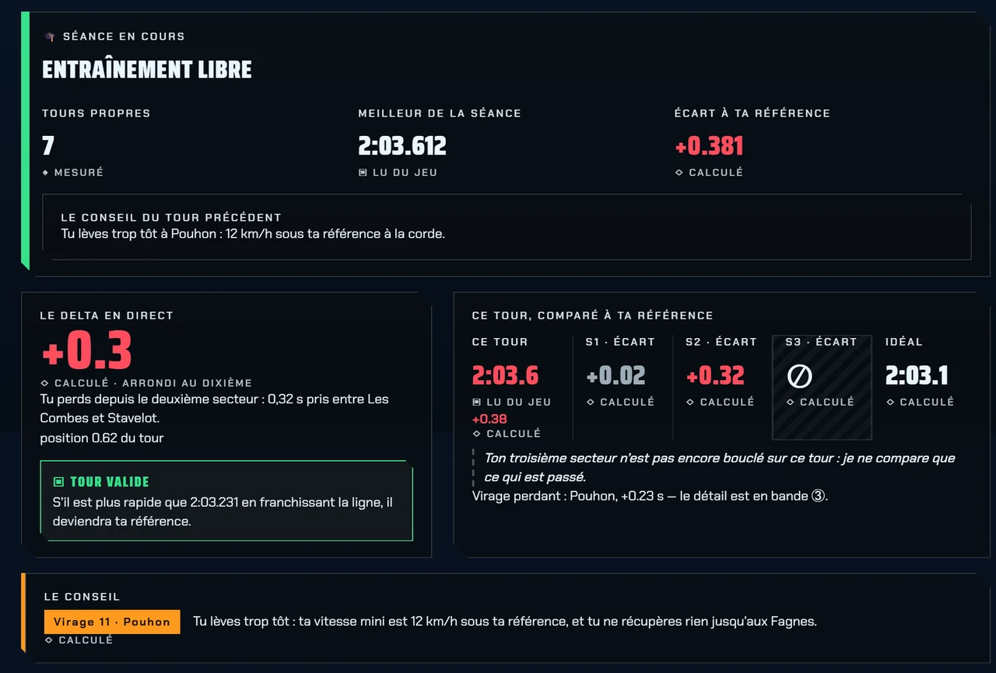Click the icon beside "SÉANCE EN COURS"
The image size is (996, 673).
point(49,37)
